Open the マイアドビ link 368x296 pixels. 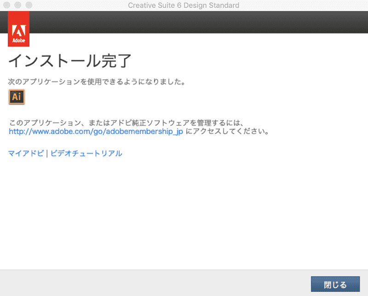[x=26, y=153]
